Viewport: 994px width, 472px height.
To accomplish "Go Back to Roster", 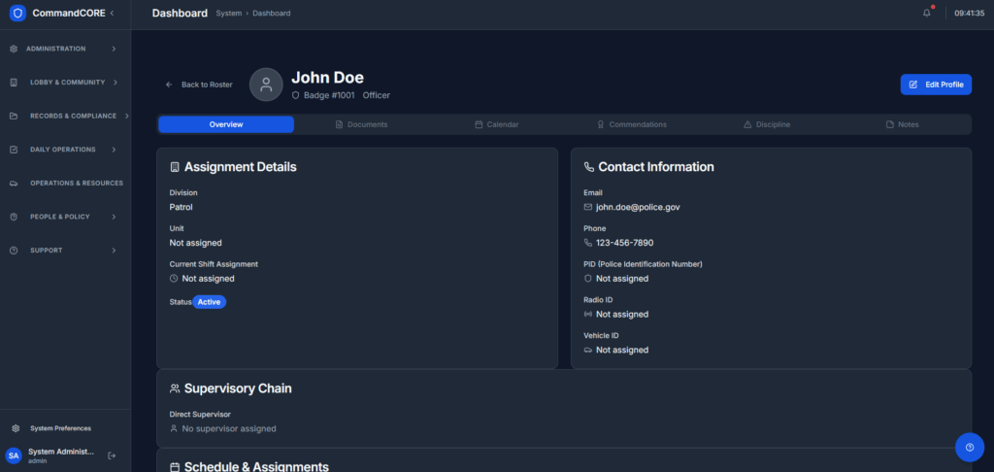I will 199,84.
